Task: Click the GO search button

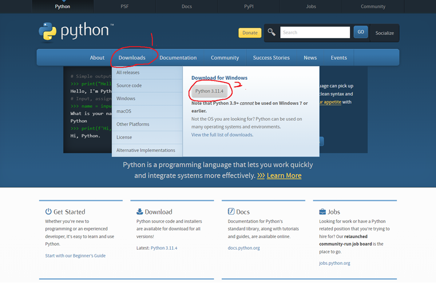Action: [361, 32]
